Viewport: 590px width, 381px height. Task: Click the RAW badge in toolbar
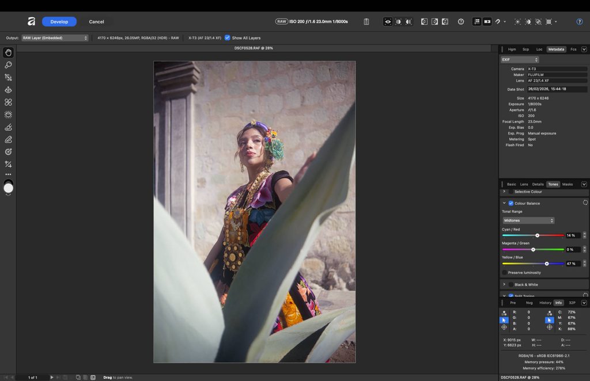point(281,21)
